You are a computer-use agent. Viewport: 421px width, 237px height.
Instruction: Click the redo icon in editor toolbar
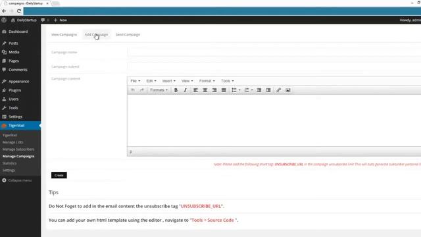click(142, 90)
